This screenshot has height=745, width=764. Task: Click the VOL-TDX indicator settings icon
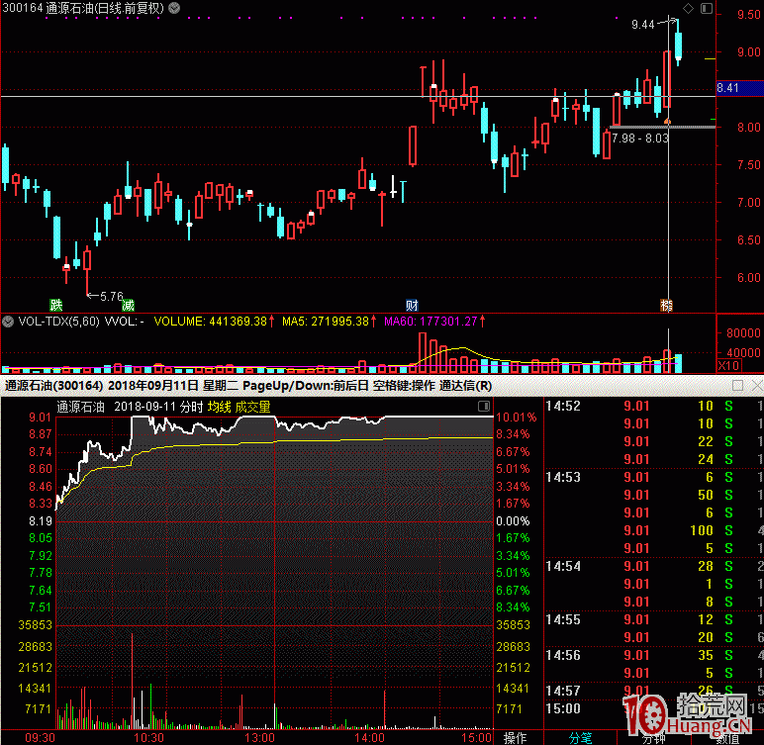[8, 322]
